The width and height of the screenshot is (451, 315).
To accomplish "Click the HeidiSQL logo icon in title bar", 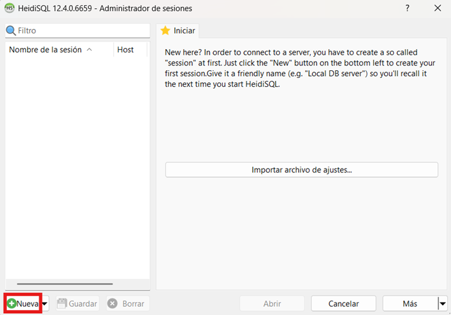I will 9,8.
